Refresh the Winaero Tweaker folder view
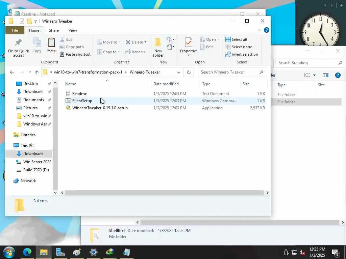 pos(189,72)
